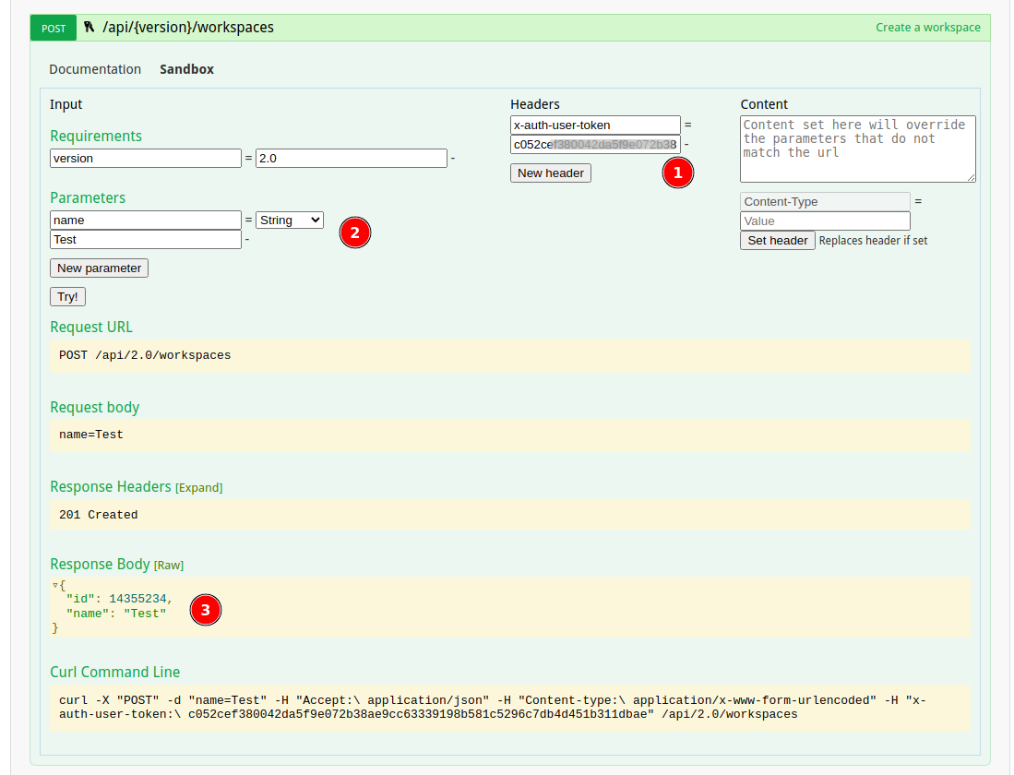Image resolution: width=1014 pixels, height=775 pixels.
Task: Click the curl command line text
Action: point(493,707)
